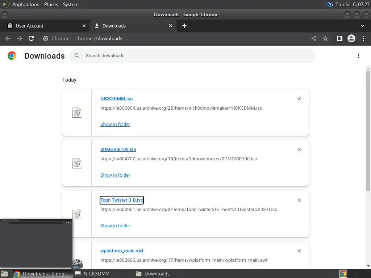Click the Chrome icon in bottom panel tray
The height and width of the screenshot is (278, 371).
[x=343, y=274]
